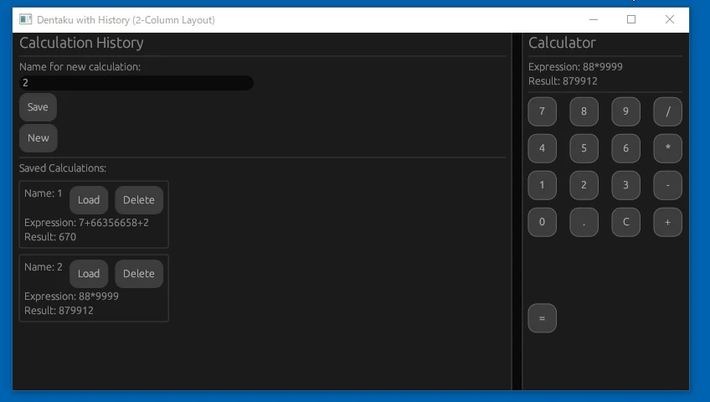Delete saved calculation named 1
This screenshot has height=402, width=710.
tap(139, 200)
